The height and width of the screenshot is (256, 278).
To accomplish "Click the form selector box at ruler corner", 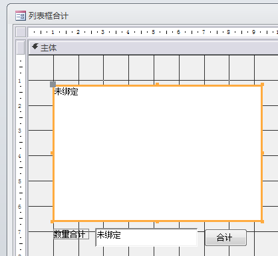I will pyautogui.click(x=21, y=32).
